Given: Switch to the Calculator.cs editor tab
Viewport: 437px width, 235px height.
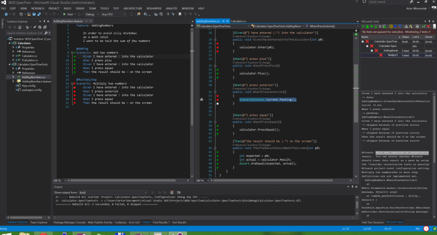Looking at the screenshot, I should tap(239, 21).
